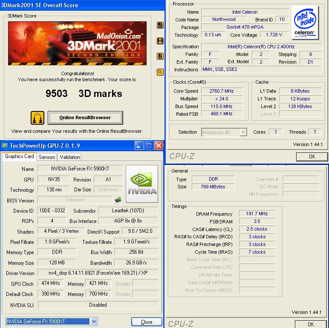The width and height of the screenshot is (329, 328).
Task: Click the L1 Trace value 12 Kuops
Action: click(300, 99)
